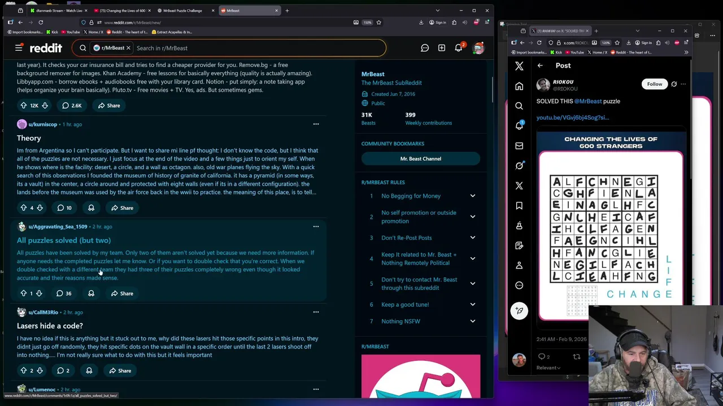Open X search explore icon

[x=519, y=106]
